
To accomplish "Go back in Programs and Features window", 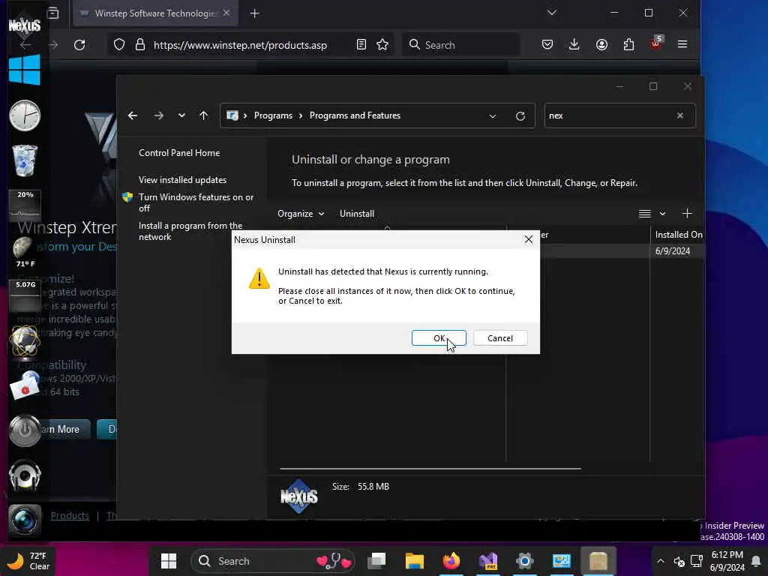I will (132, 115).
